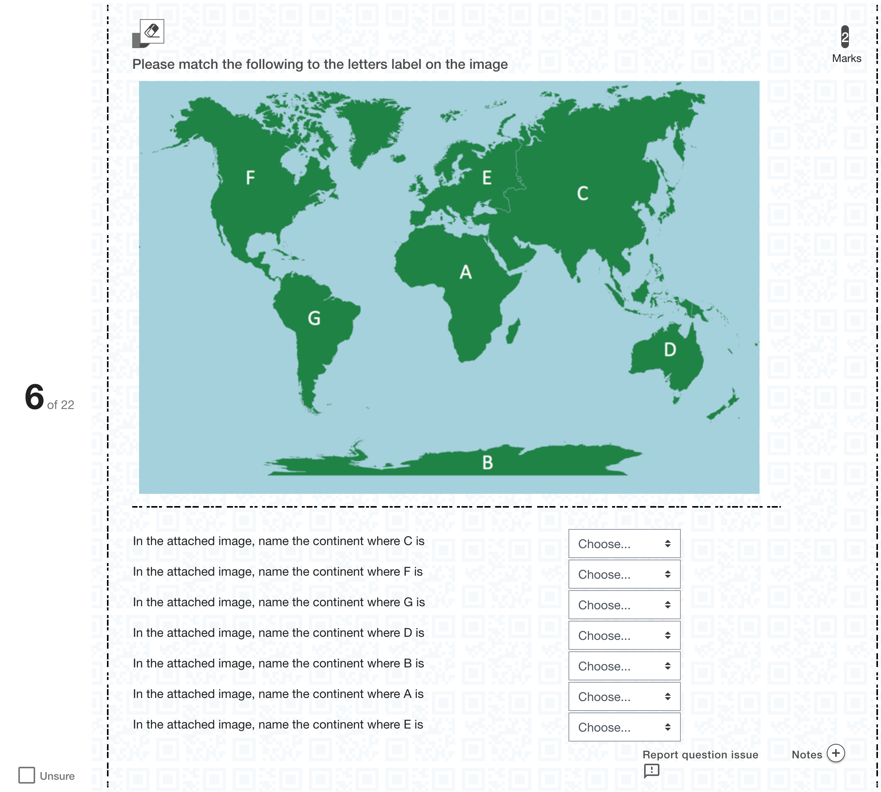This screenshot has height=792, width=881.
Task: Click the letter G on the map
Action: tap(314, 318)
